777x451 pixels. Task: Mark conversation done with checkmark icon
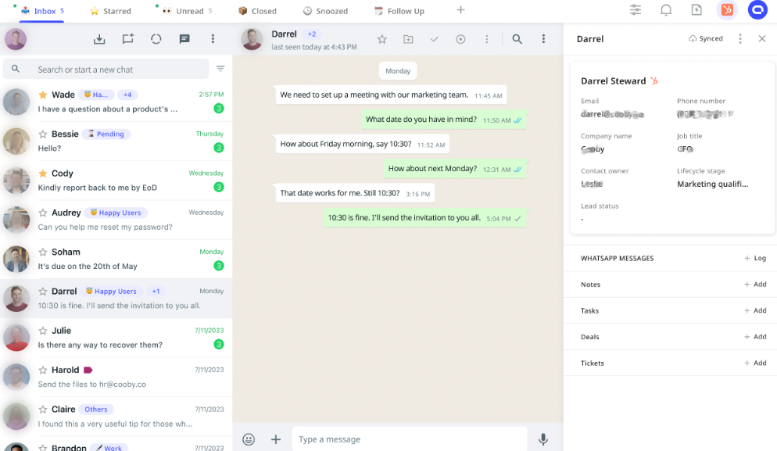[x=435, y=39]
